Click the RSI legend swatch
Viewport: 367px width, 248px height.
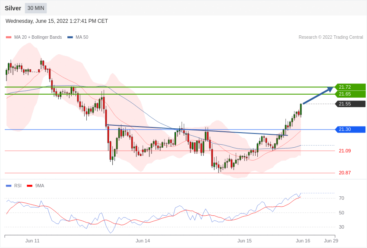pos(9,186)
